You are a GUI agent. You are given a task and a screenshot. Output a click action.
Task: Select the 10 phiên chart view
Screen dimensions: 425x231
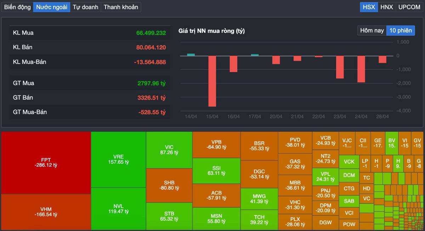(x=401, y=30)
